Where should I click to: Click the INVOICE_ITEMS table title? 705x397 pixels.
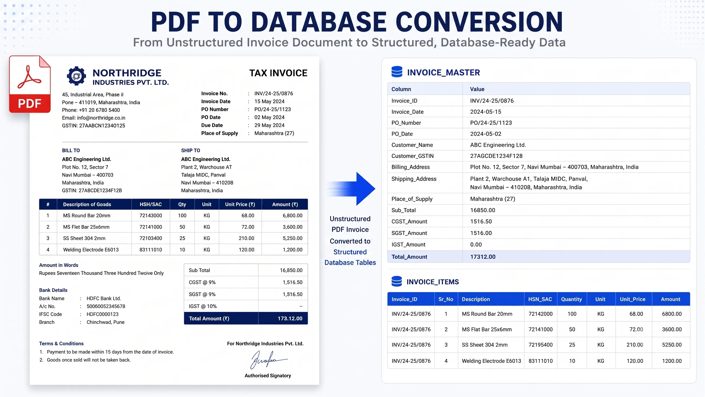pyautogui.click(x=432, y=282)
